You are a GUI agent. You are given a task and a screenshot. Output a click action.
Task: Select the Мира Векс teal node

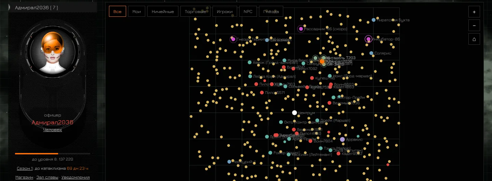click(x=284, y=60)
